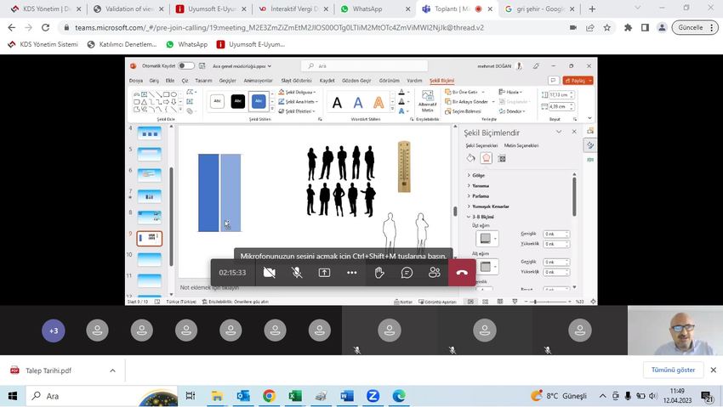Image resolution: width=723 pixels, height=407 pixels.
Task: Open the Slayt Gösterisi ribbon tab
Action: [x=297, y=81]
